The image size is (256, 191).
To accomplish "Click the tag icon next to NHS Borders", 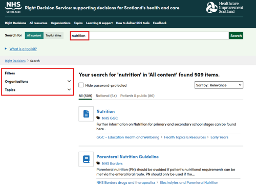I will point(98,163).
